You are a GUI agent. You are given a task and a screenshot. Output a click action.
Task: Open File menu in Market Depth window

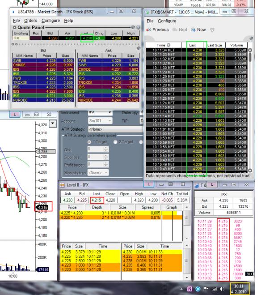[x=17, y=21]
